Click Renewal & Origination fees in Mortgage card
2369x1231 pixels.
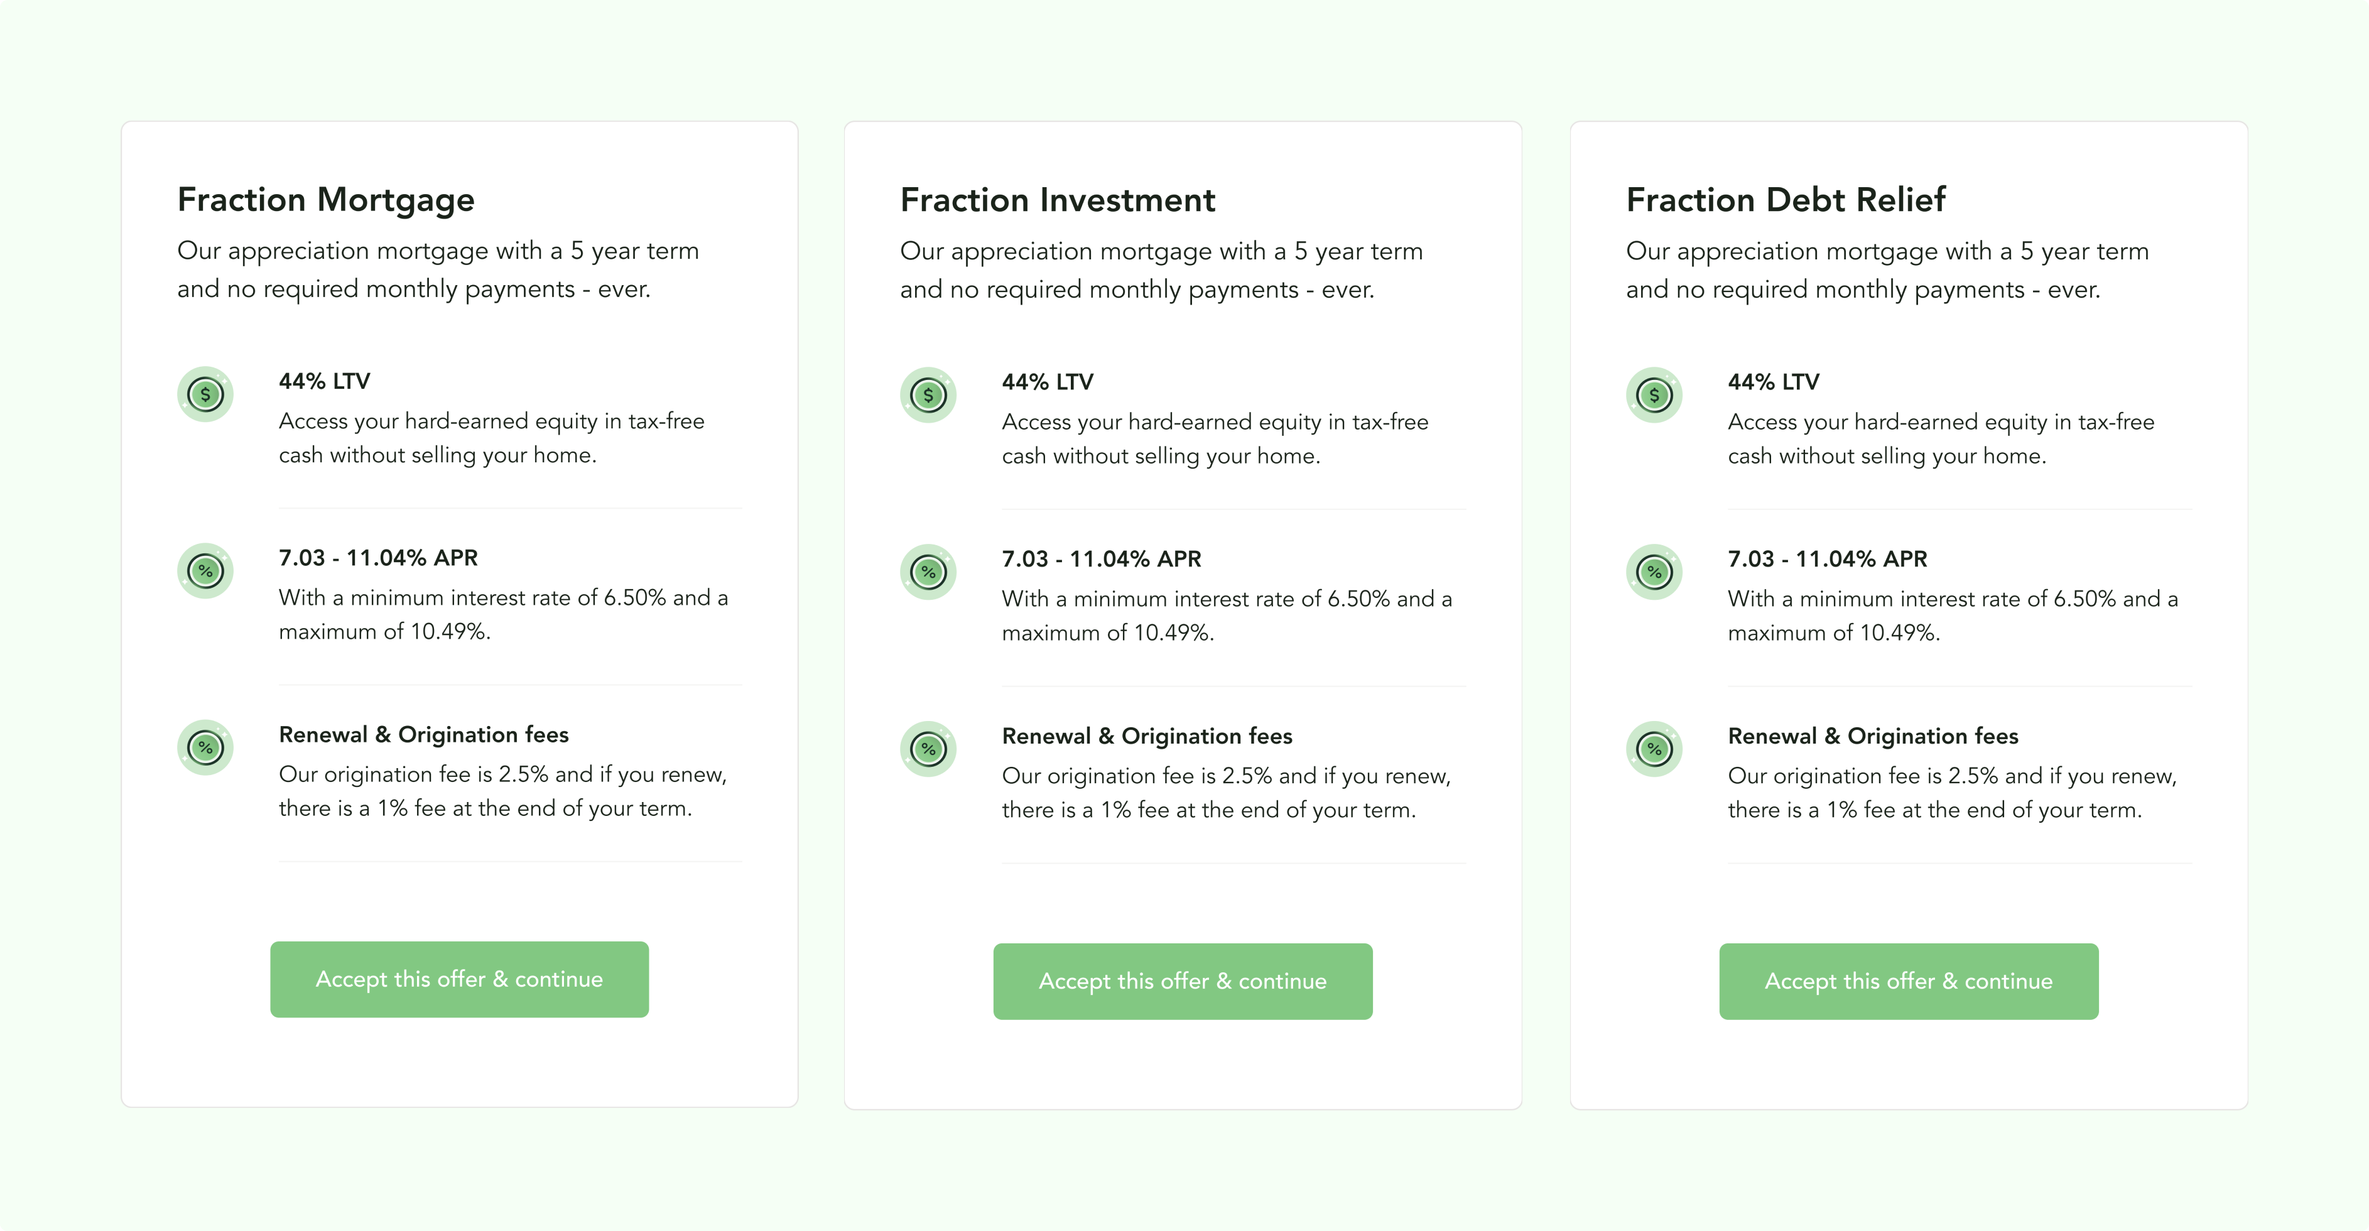423,735
